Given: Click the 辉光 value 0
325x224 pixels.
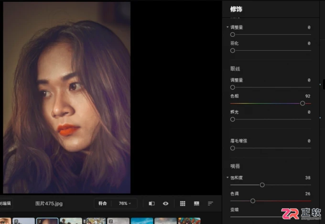Looking at the screenshot, I should (309, 112).
